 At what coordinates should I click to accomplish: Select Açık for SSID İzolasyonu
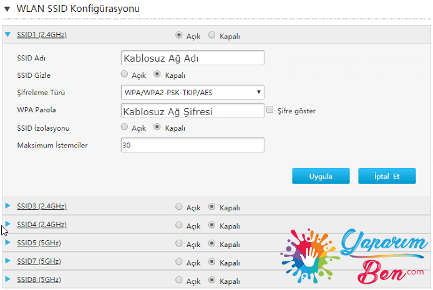coord(125,128)
